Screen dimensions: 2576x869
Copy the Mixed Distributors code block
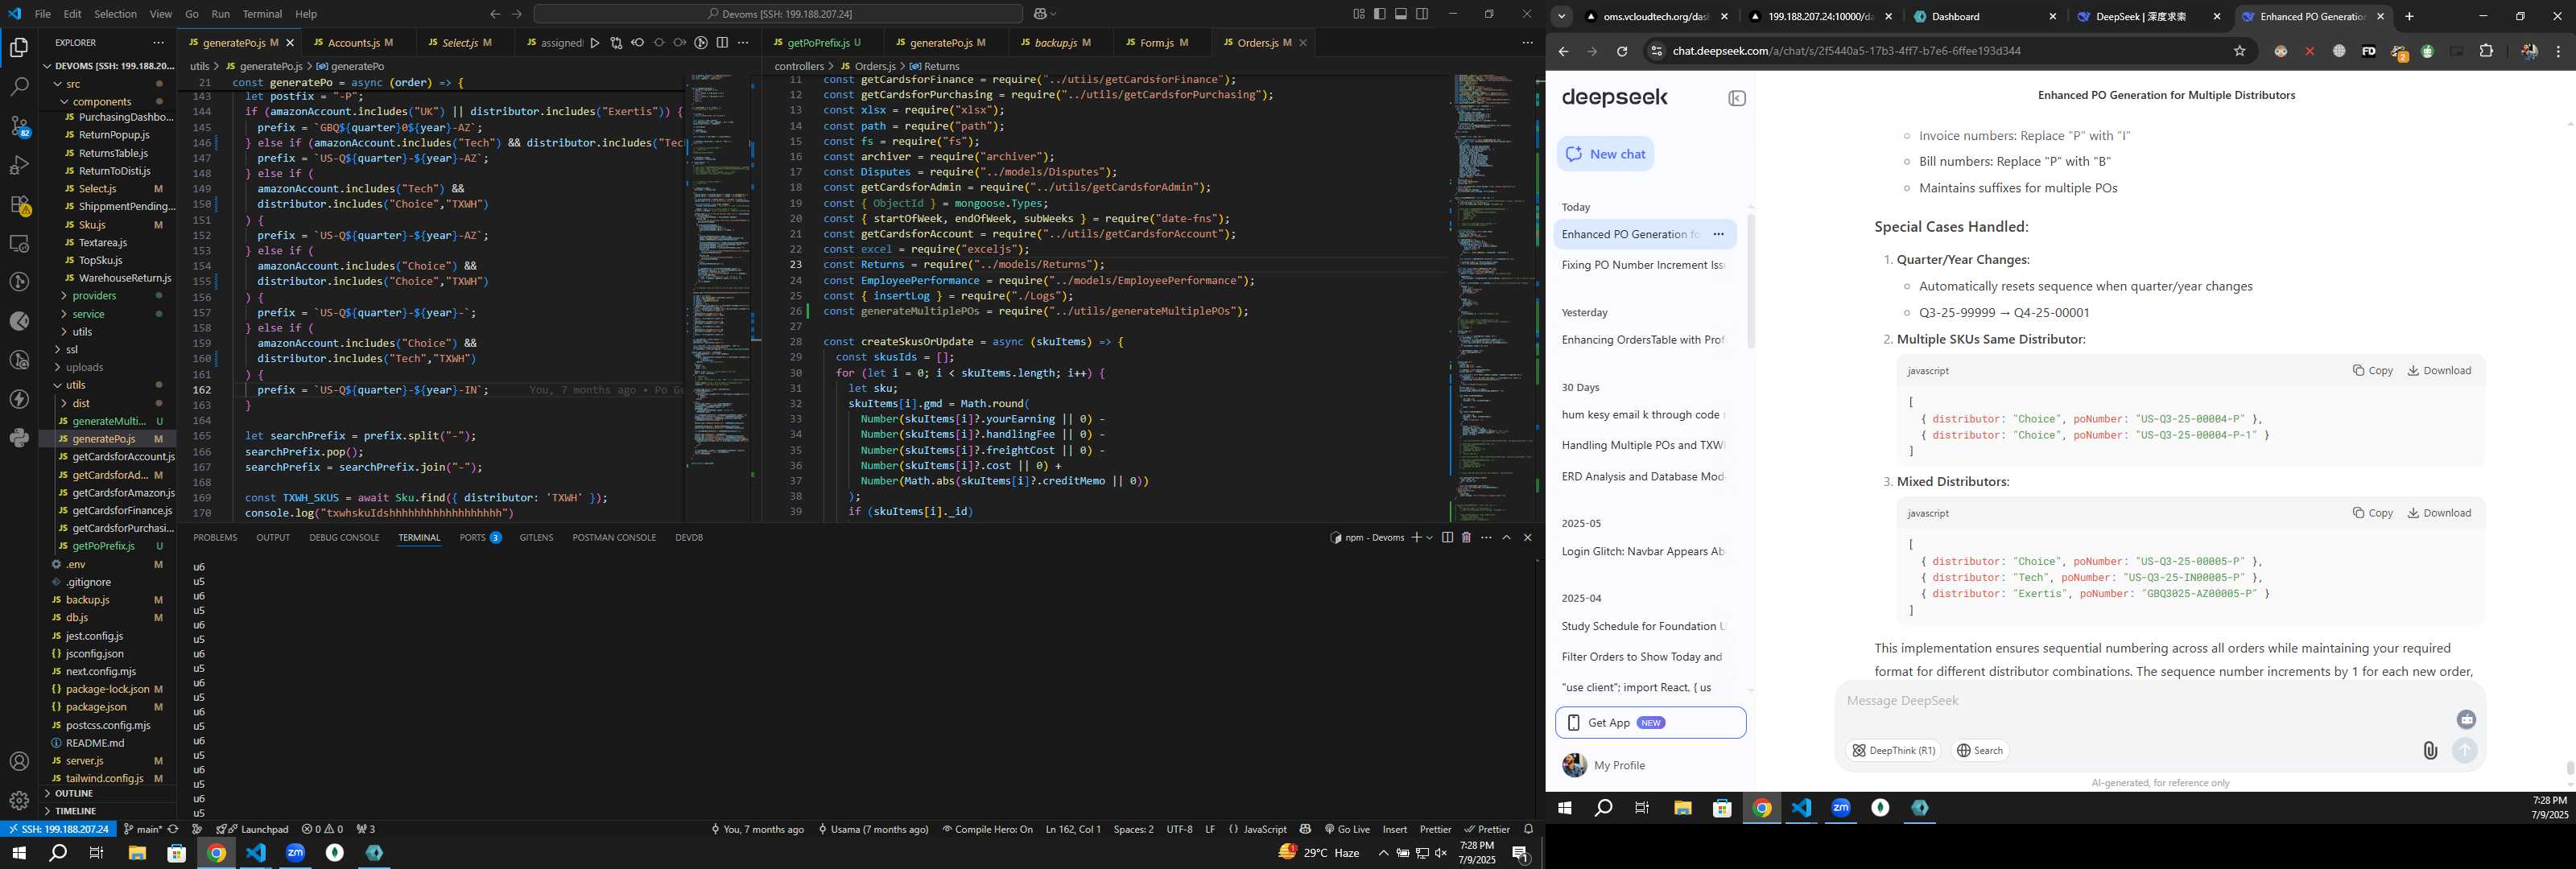[2372, 513]
